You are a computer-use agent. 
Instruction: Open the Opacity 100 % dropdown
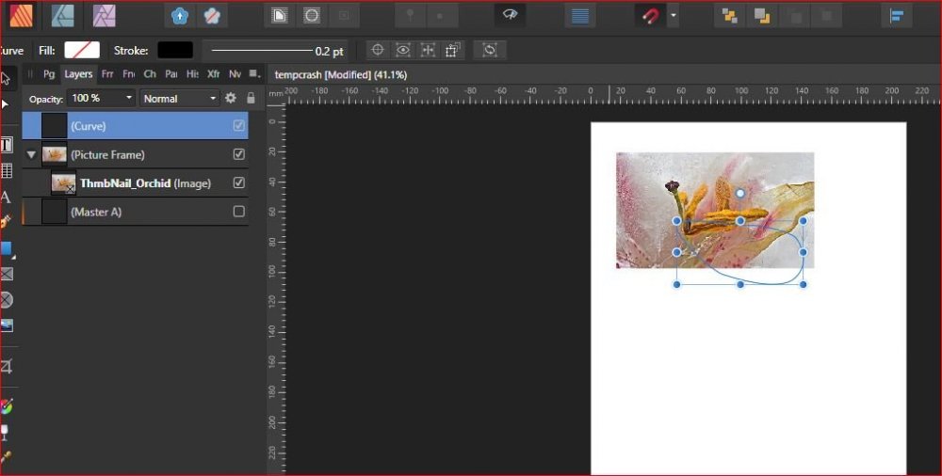point(101,98)
